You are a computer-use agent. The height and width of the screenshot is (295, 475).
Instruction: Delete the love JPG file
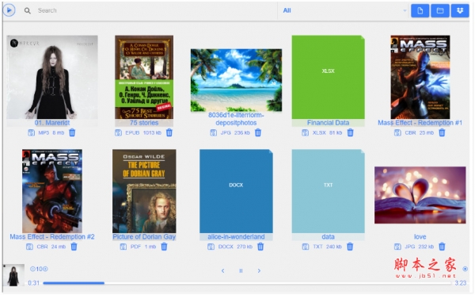click(442, 247)
